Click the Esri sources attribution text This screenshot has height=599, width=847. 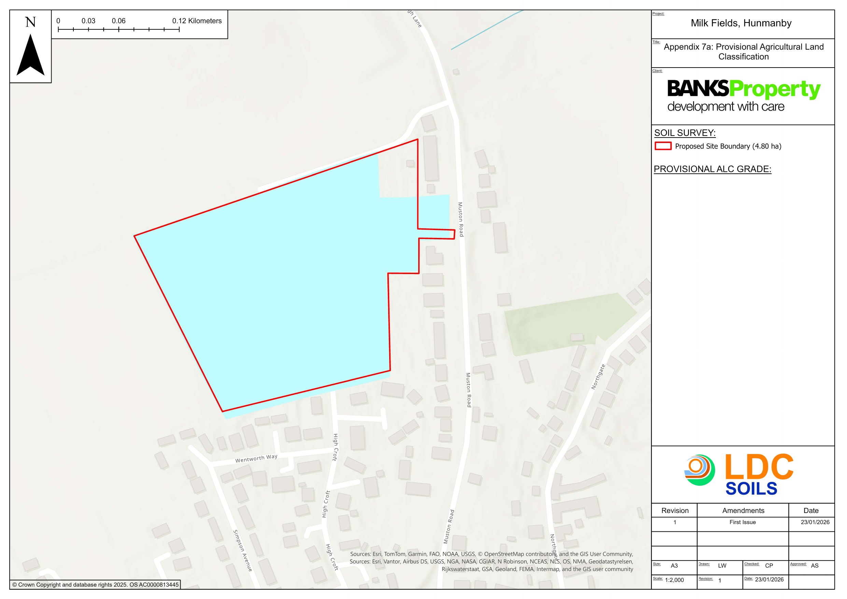tap(491, 561)
